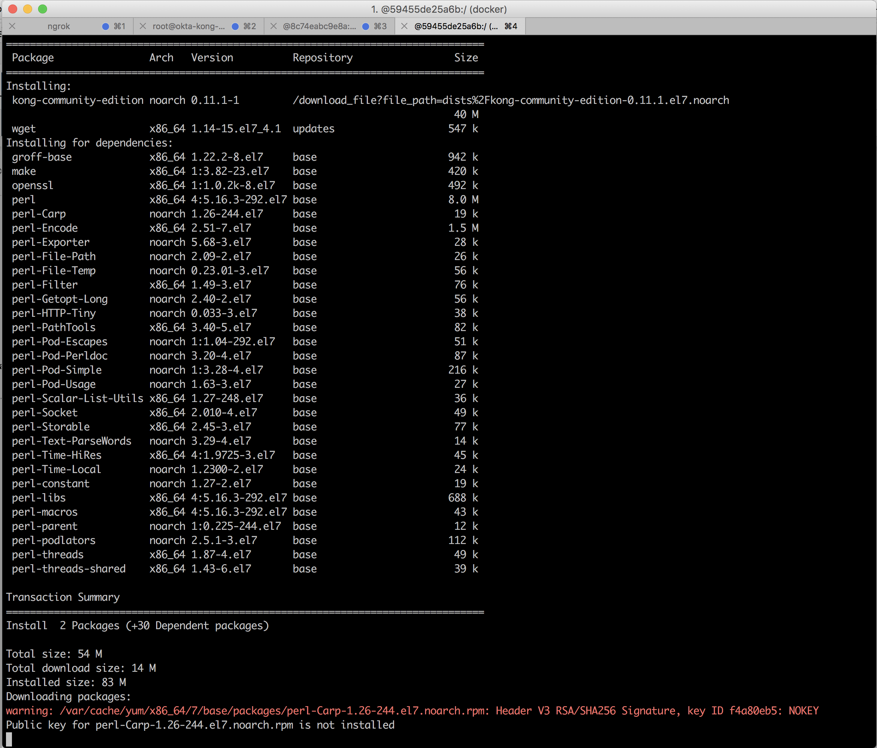The width and height of the screenshot is (877, 748).
Task: Click the green full-screen button
Action: click(42, 9)
